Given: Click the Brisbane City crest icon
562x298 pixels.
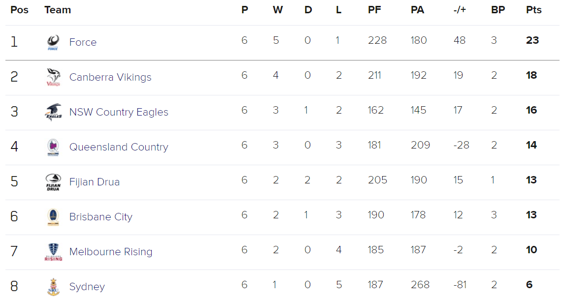Looking at the screenshot, I should [53, 217].
